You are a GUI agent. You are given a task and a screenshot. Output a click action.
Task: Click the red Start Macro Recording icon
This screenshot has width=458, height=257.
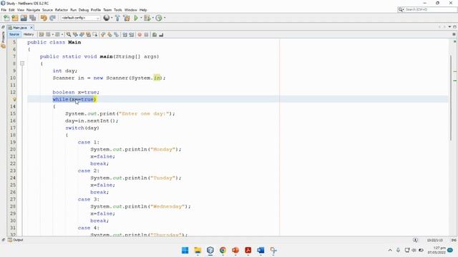[140, 35]
